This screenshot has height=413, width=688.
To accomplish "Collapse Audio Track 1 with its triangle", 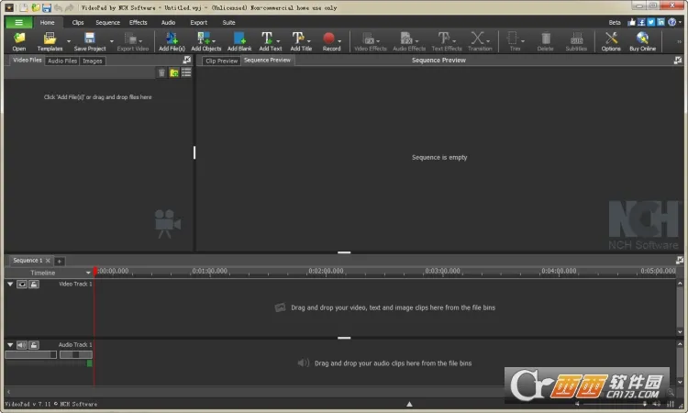I will (x=10, y=345).
